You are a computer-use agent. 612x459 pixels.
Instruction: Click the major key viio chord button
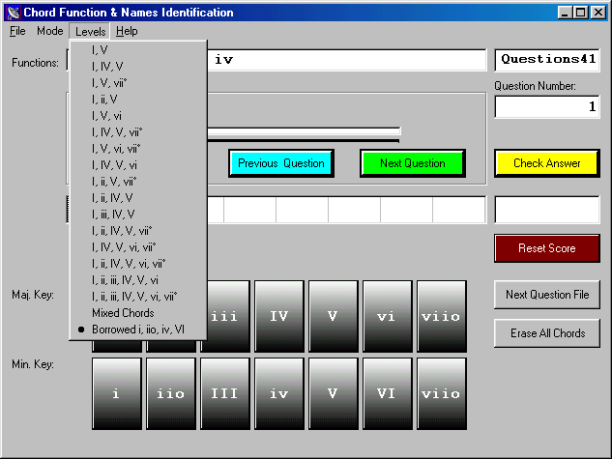442,316
